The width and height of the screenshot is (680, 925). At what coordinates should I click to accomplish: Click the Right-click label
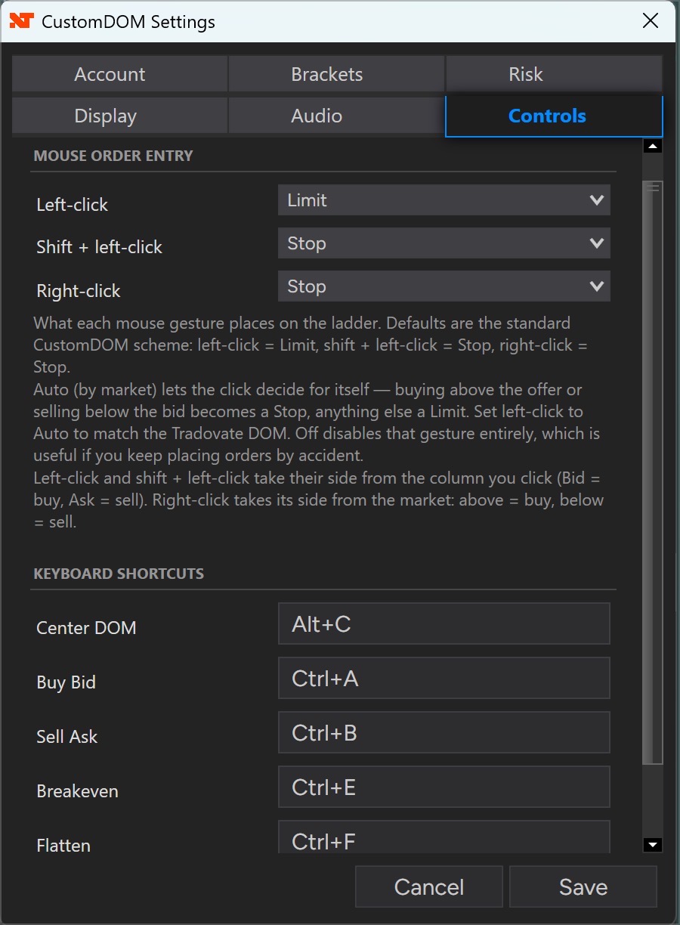79,291
